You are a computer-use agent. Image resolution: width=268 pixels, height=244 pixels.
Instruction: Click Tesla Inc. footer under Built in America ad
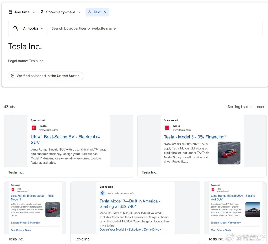[x=83, y=239]
